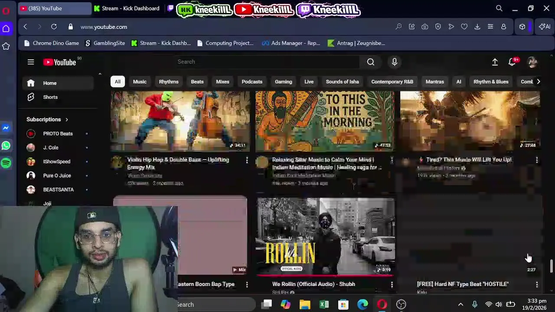The width and height of the screenshot is (555, 312).
Task: Open the GamblingSite bookmark
Action: [x=105, y=43]
